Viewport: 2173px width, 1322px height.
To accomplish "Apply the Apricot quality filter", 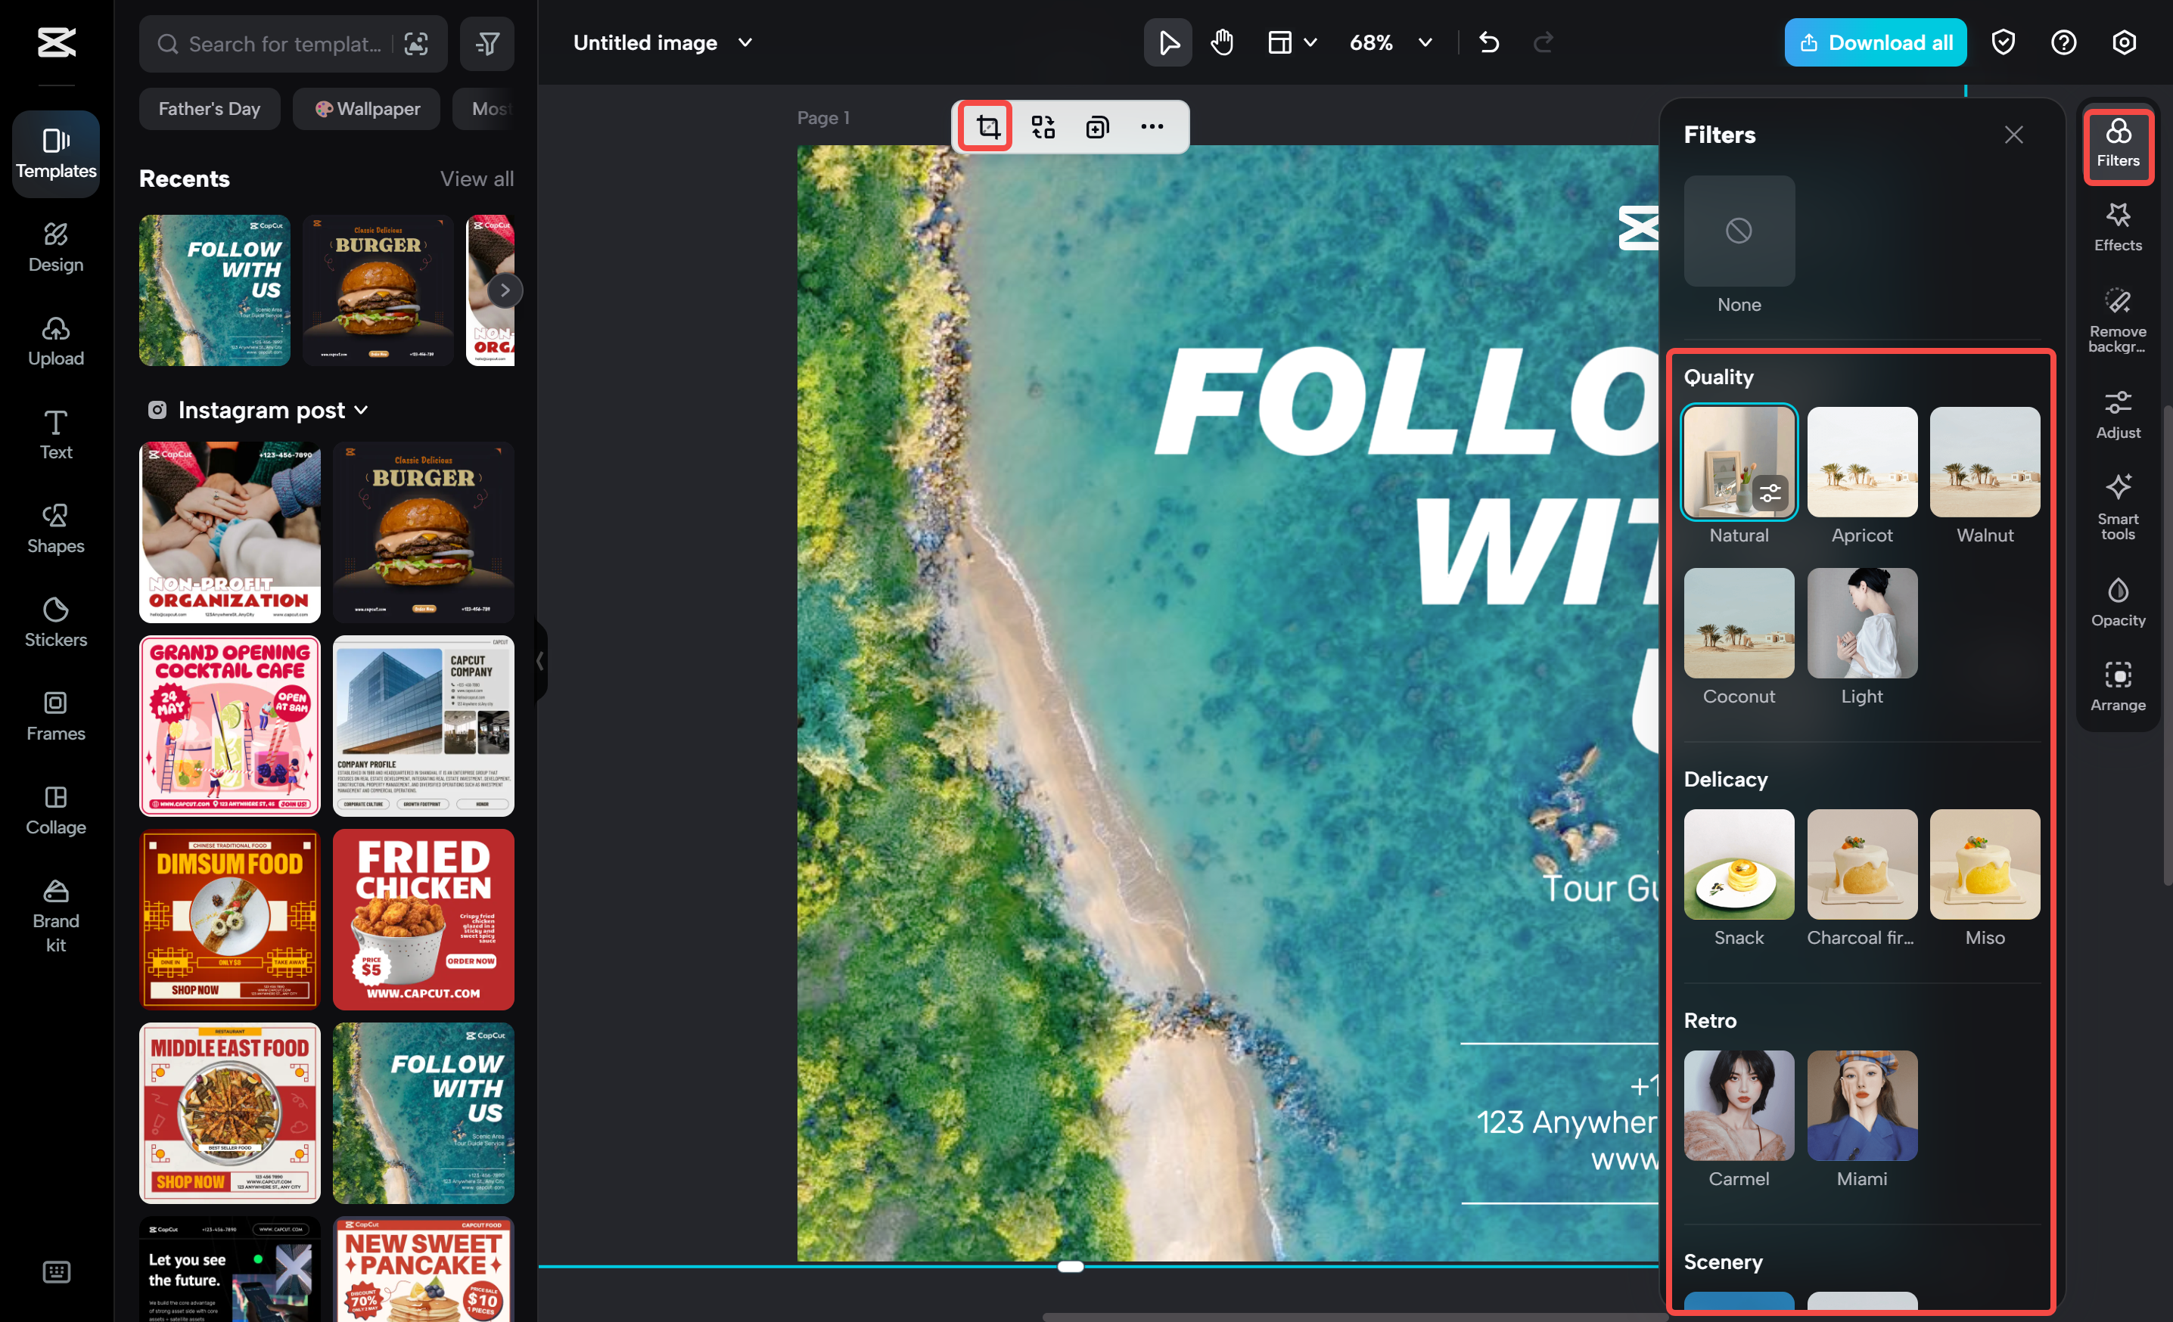I will pyautogui.click(x=1862, y=462).
